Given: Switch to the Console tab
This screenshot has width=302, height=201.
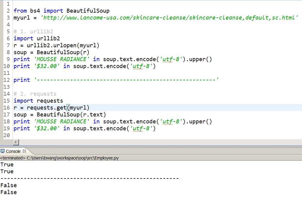Looking at the screenshot, I should click(x=13, y=151).
